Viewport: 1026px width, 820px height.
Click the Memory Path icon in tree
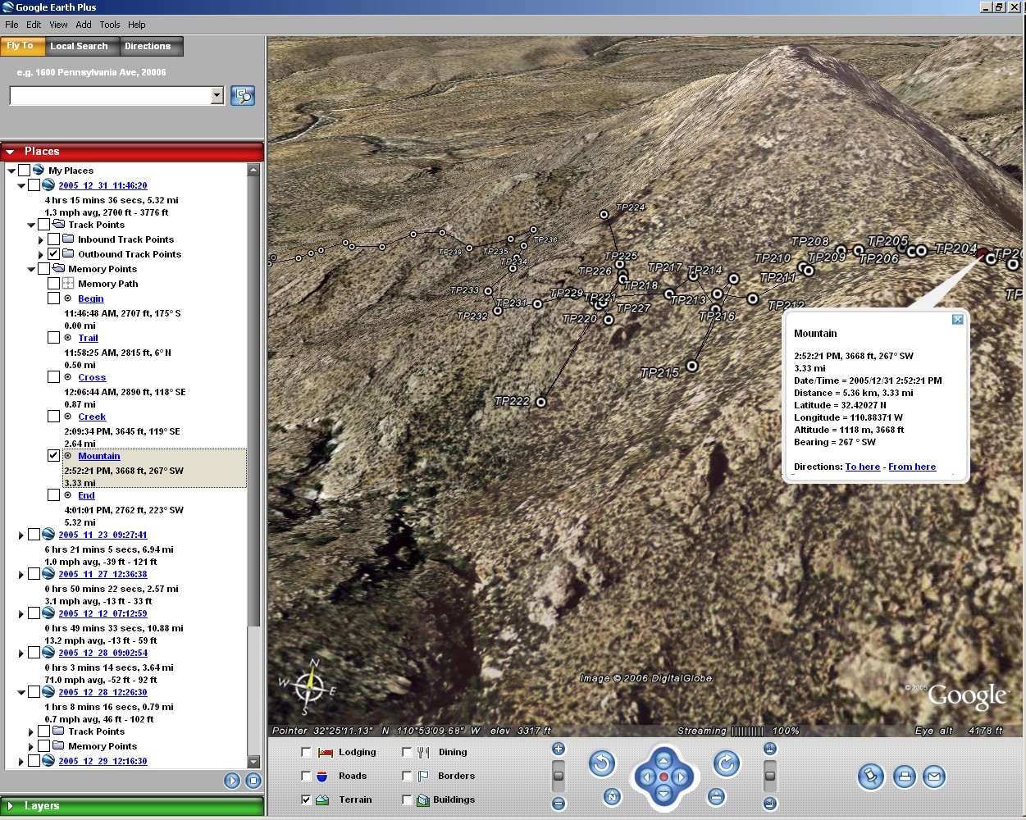pos(68,284)
